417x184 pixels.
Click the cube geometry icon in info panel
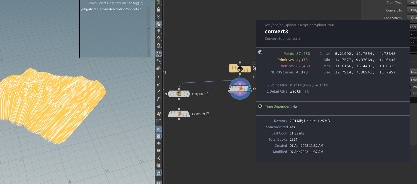point(260,52)
